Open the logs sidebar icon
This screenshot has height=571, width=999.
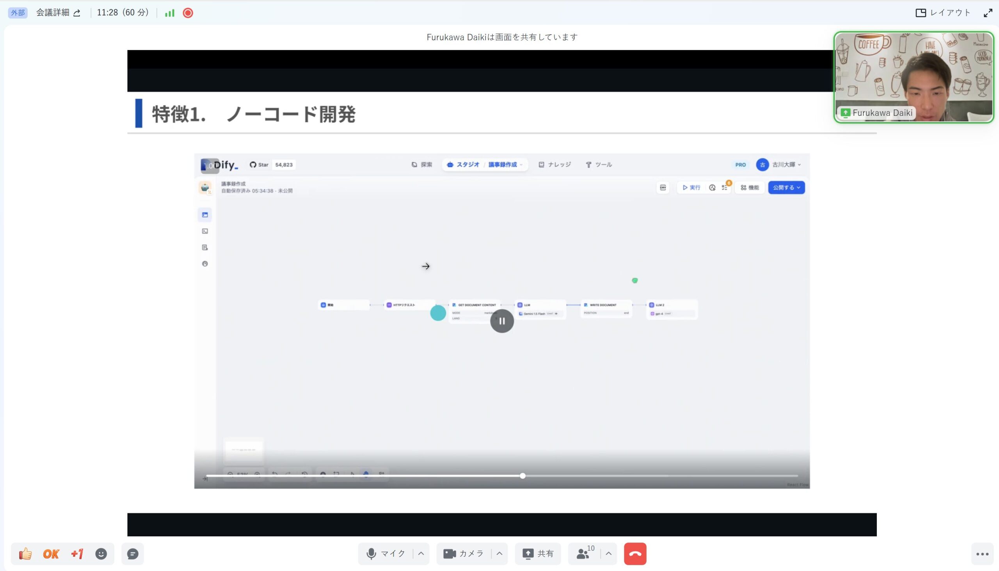205,247
